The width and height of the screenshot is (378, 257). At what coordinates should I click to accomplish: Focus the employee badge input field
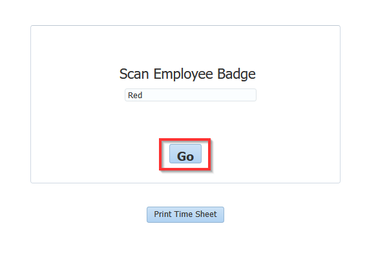pyautogui.click(x=191, y=95)
